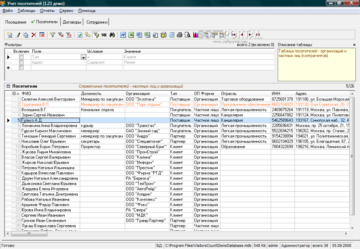Sort by the ID column header
This screenshot has height=249, width=360.
(x=14, y=94)
